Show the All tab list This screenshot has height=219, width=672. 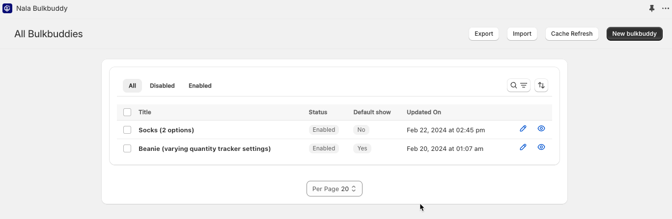132,86
